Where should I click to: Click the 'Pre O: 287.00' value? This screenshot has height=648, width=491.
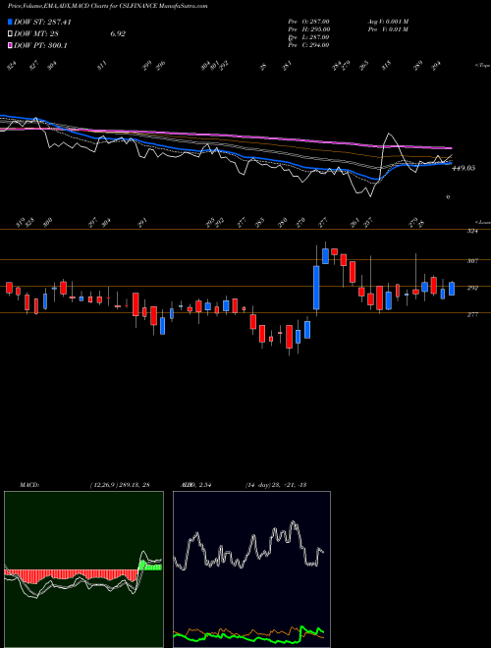(308, 22)
